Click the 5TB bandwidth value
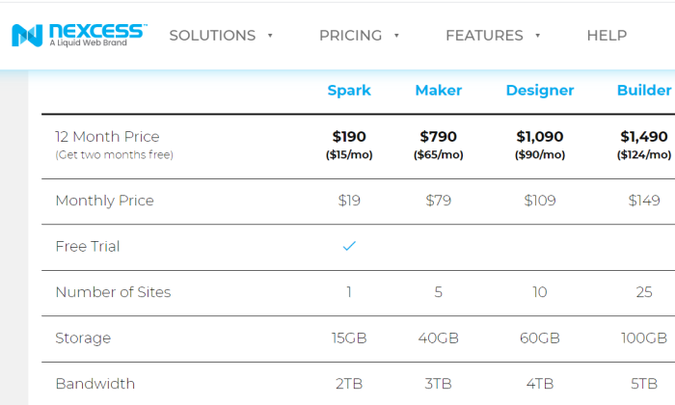Viewport: 675px width, 405px height. pos(644,384)
